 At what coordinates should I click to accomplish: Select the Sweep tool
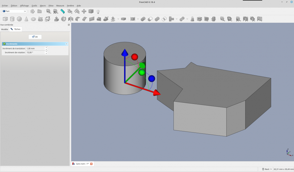tap(106, 19)
